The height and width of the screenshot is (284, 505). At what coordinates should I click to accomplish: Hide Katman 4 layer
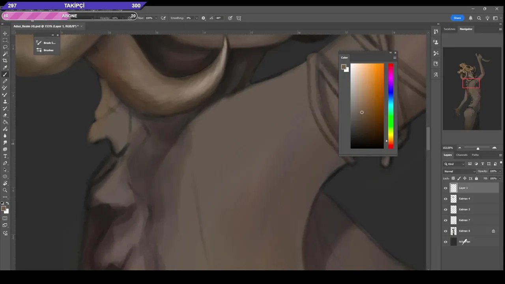[x=445, y=199]
